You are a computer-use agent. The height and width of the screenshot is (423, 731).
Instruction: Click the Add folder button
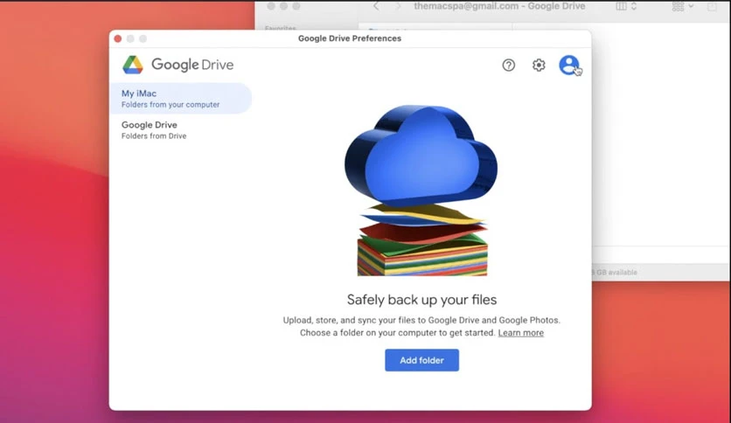click(x=422, y=360)
